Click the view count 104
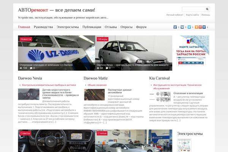Viewport: 228px width, 152px height. click(x=25, y=68)
